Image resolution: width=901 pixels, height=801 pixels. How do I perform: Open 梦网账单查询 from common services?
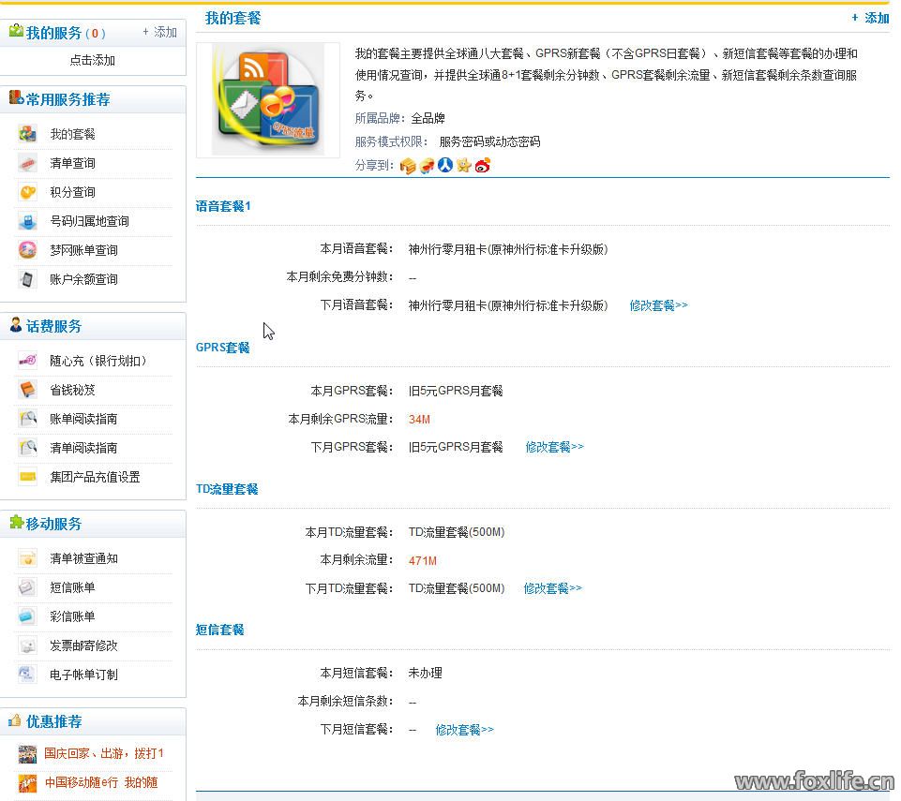pyautogui.click(x=83, y=250)
